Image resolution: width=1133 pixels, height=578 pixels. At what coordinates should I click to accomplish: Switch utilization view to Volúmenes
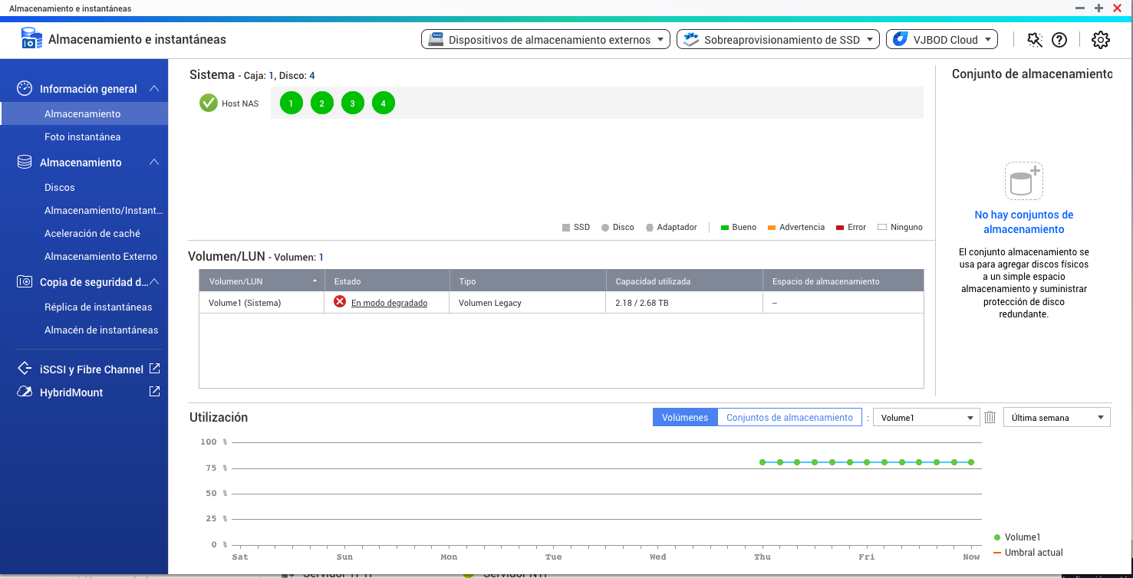(x=684, y=418)
